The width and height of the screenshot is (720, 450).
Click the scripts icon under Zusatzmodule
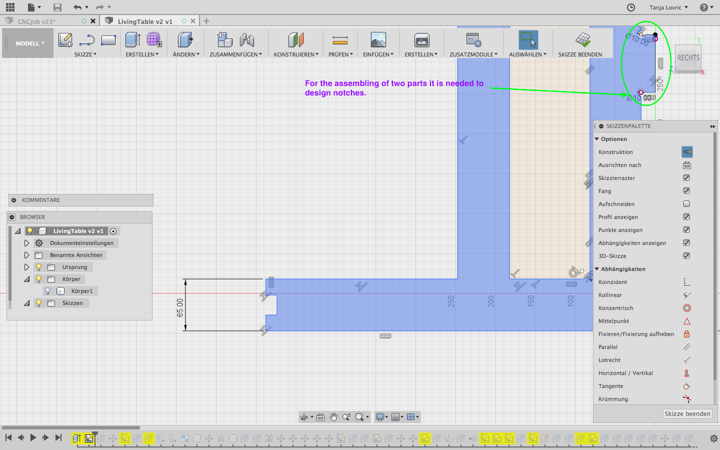pyautogui.click(x=473, y=40)
